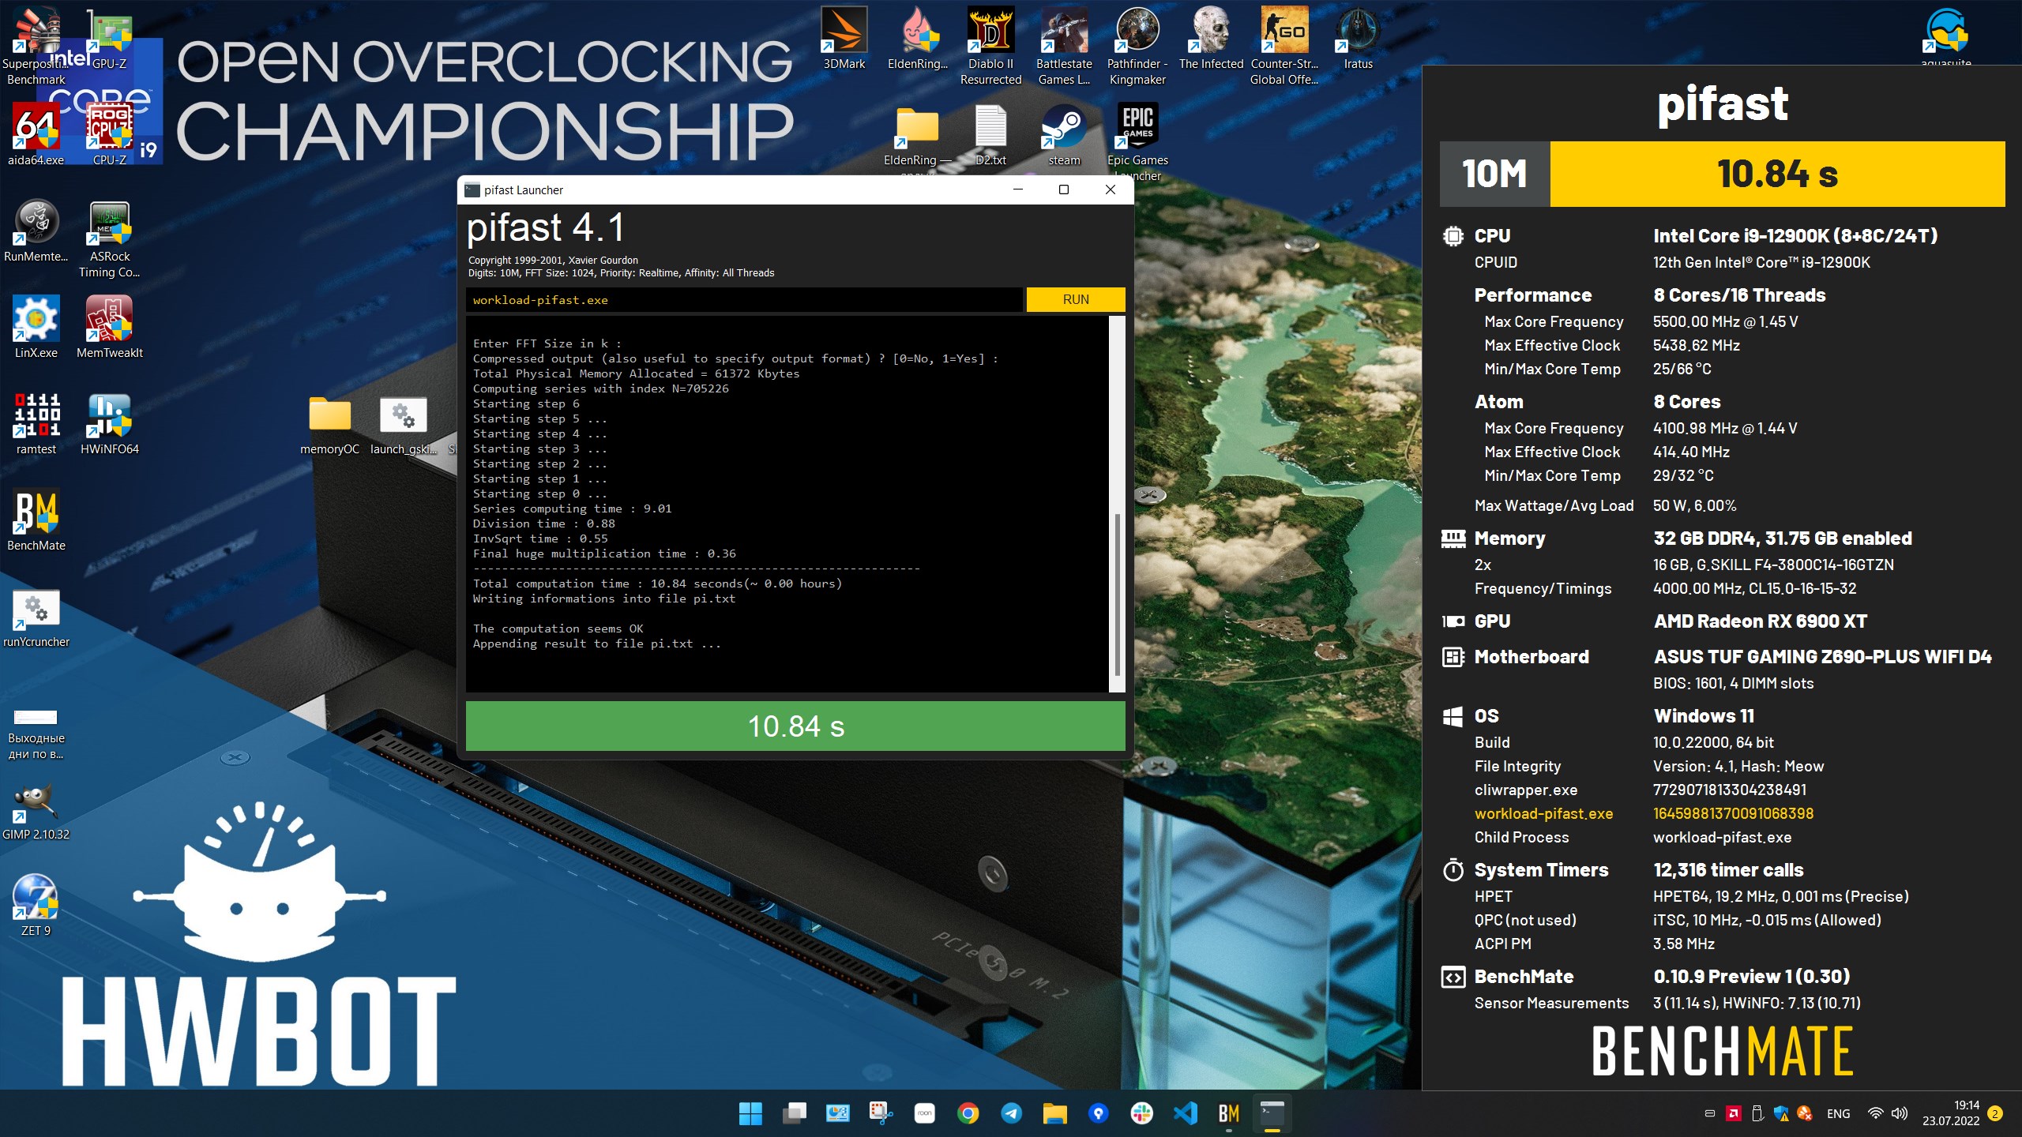Click the yellow 10.84 s score in BenchMate panel
Image resolution: width=2022 pixels, height=1137 pixels.
(1777, 174)
